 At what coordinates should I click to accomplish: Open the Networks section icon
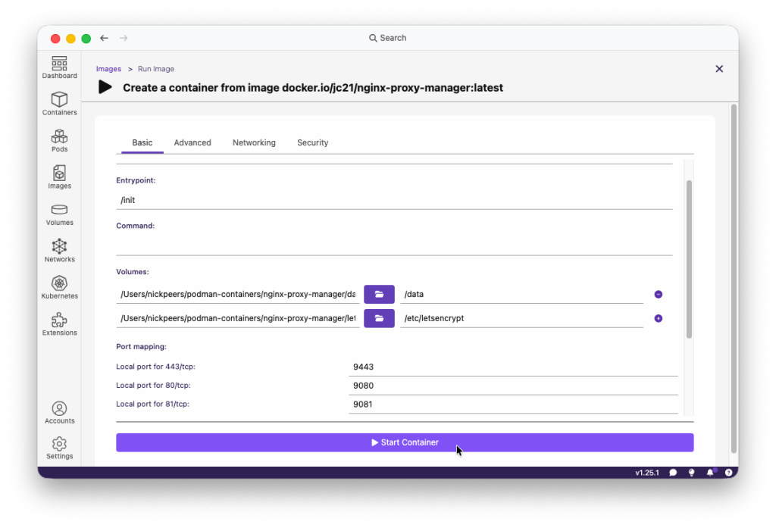pyautogui.click(x=59, y=247)
